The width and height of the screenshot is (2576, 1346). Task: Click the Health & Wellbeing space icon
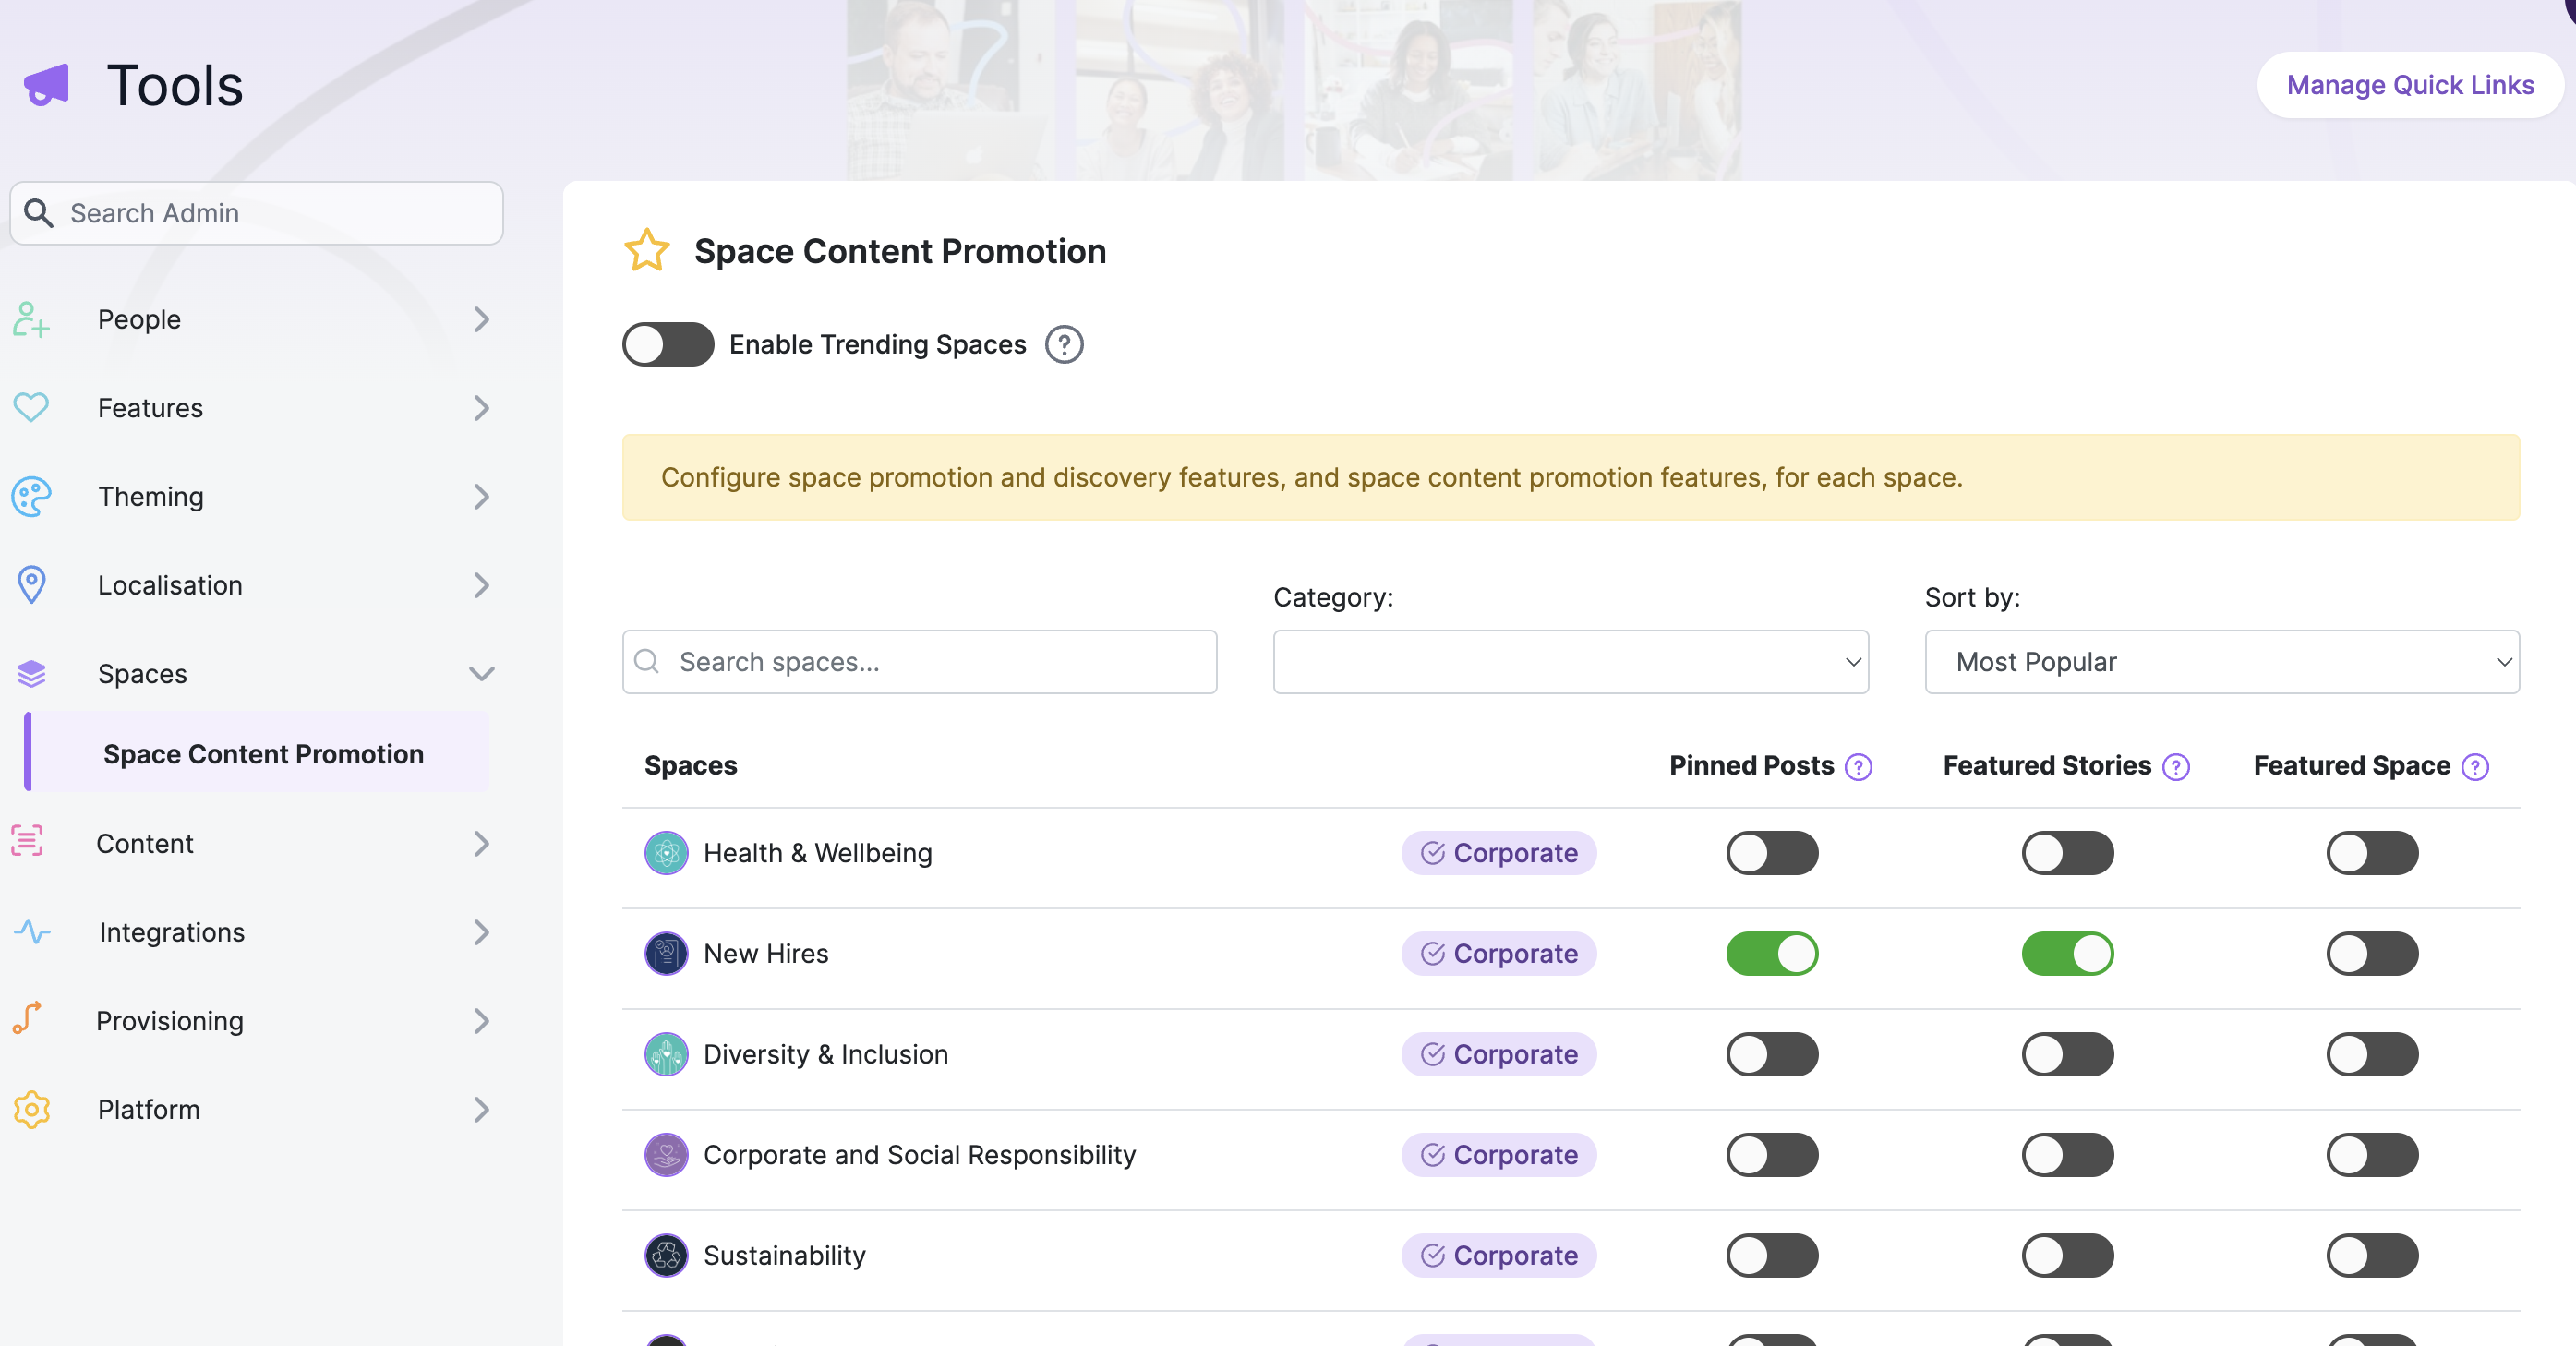point(666,853)
